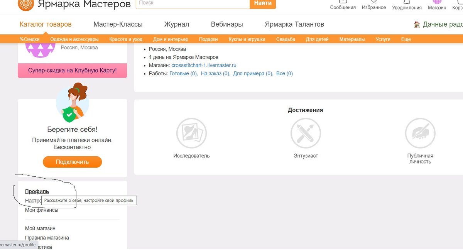463x250 pixels.
Task: Click the Достижения heading
Action: (306, 110)
